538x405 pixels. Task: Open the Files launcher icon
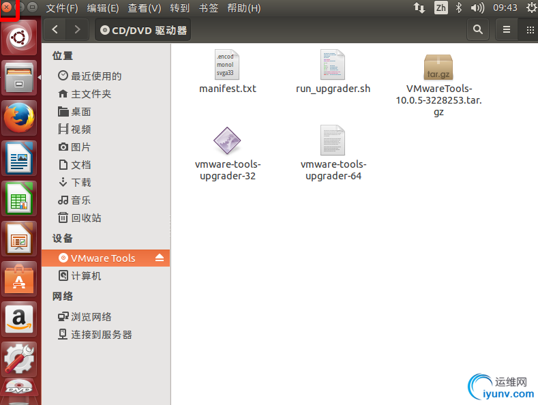pos(19,78)
